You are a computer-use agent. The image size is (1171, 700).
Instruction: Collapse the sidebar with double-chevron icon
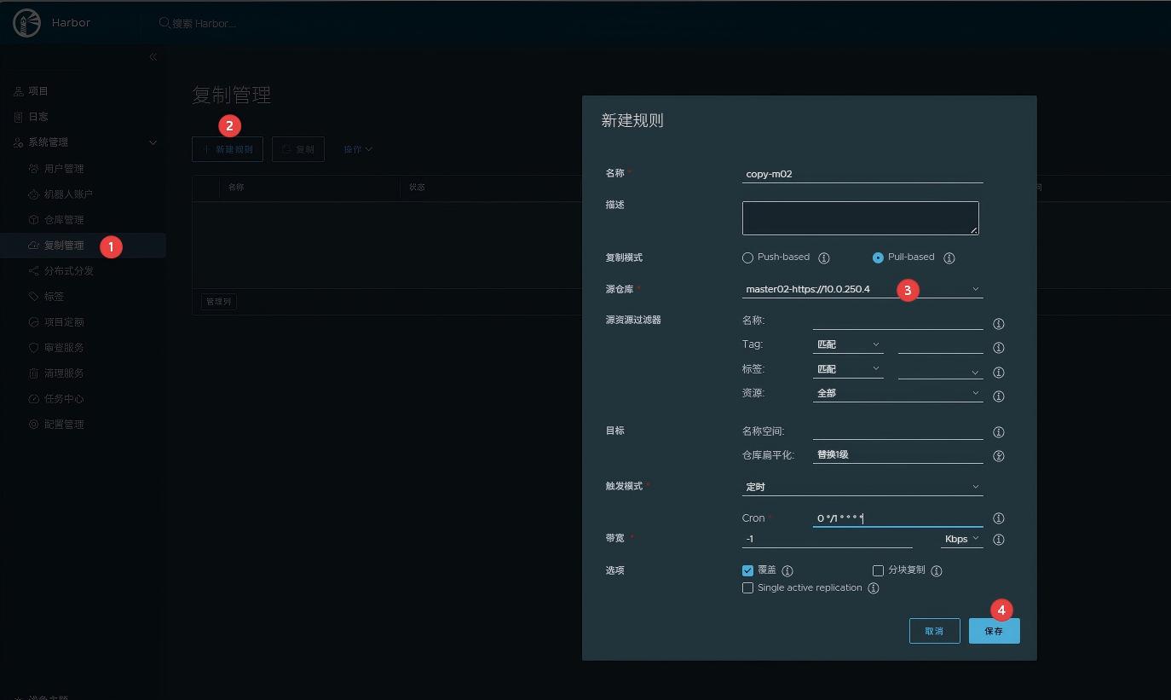click(153, 57)
